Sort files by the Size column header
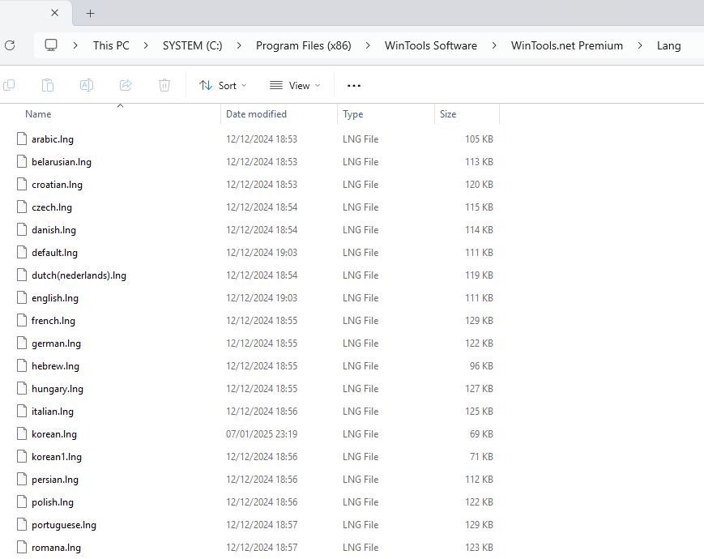 pos(447,113)
